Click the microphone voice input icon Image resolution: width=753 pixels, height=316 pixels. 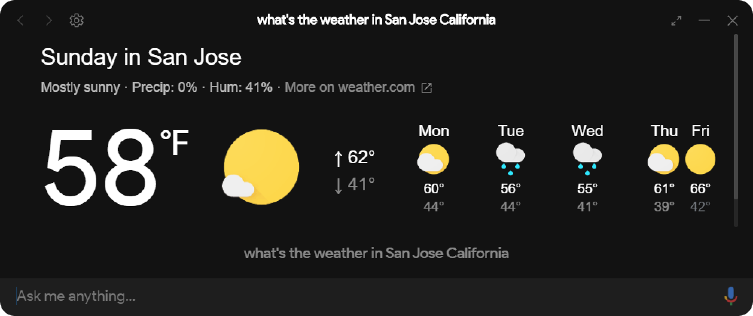[730, 296]
